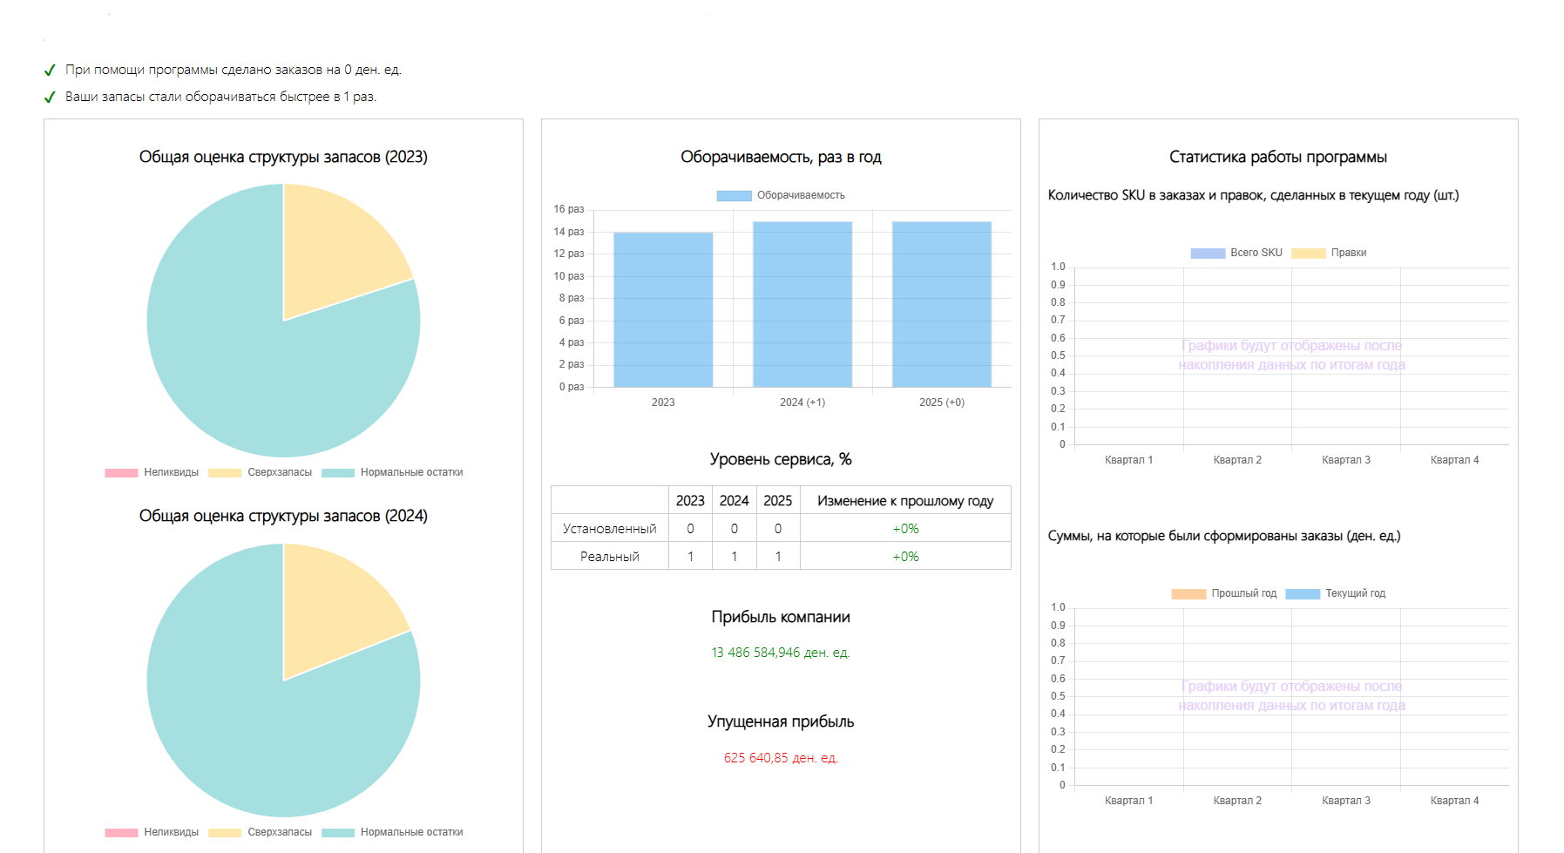1564x853 pixels.
Task: Hide the Правки series via legend
Action: (x=1329, y=253)
